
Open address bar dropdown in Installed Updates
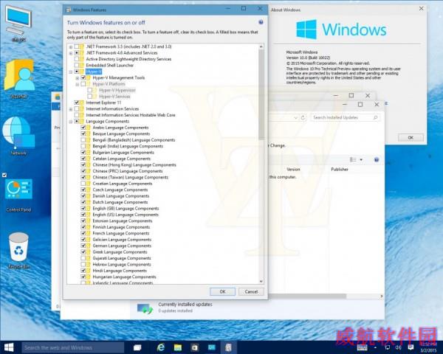coord(295,117)
